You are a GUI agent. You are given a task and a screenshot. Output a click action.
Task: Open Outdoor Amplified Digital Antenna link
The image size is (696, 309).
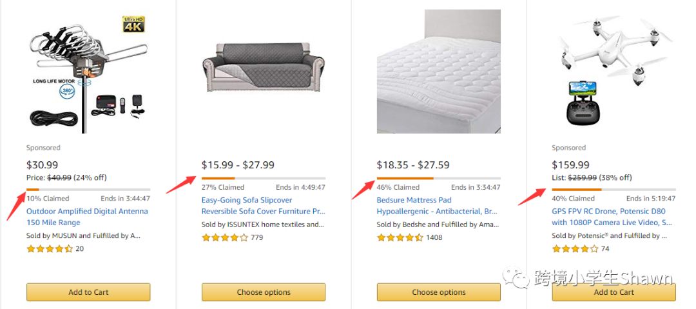click(87, 217)
